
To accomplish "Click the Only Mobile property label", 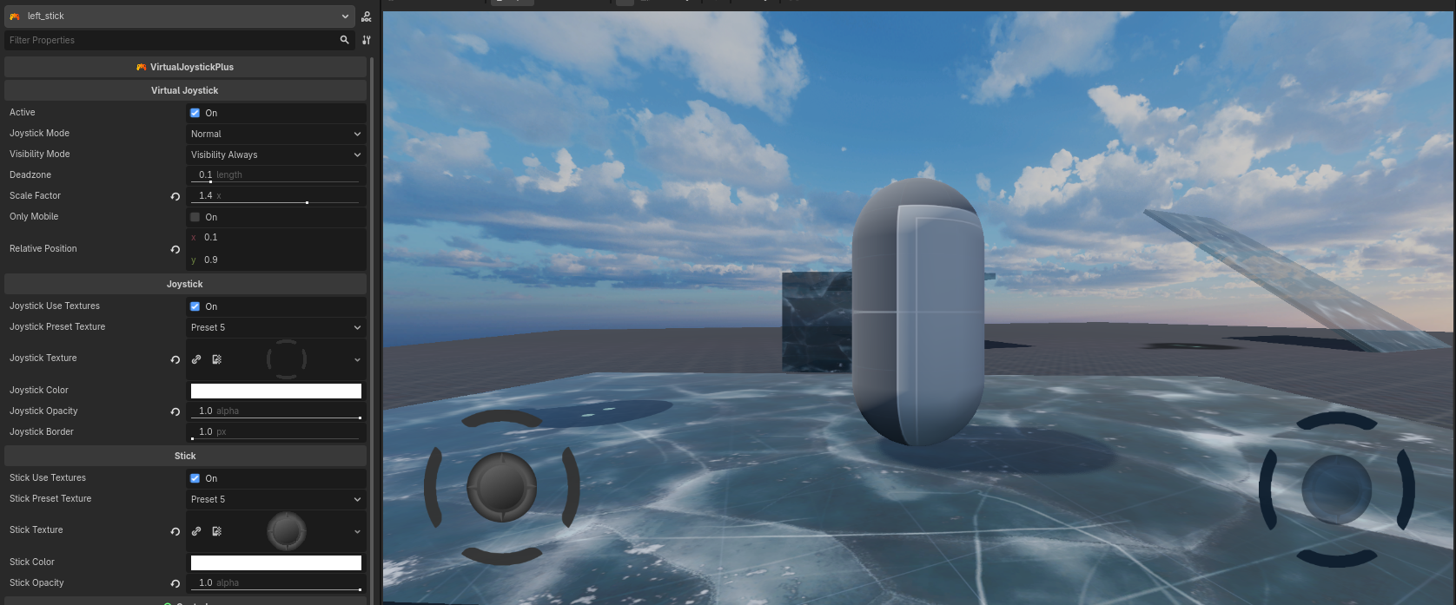I will (x=34, y=216).
